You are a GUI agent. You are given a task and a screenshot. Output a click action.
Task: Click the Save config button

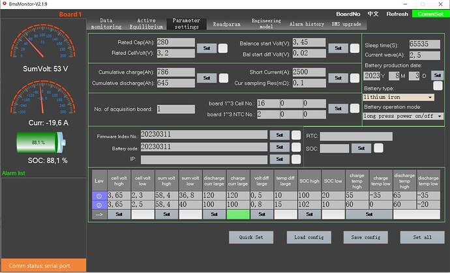pyautogui.click(x=366, y=237)
